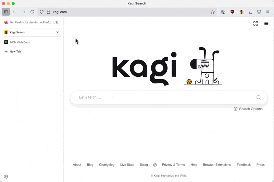Open the About link

point(77,165)
